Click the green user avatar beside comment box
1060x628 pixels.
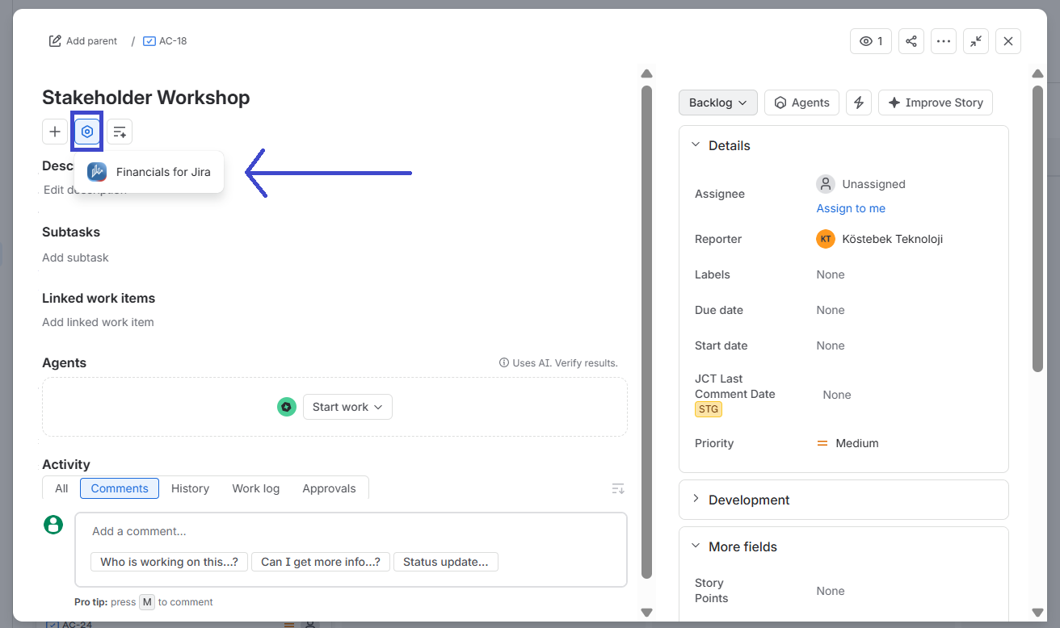tap(53, 525)
